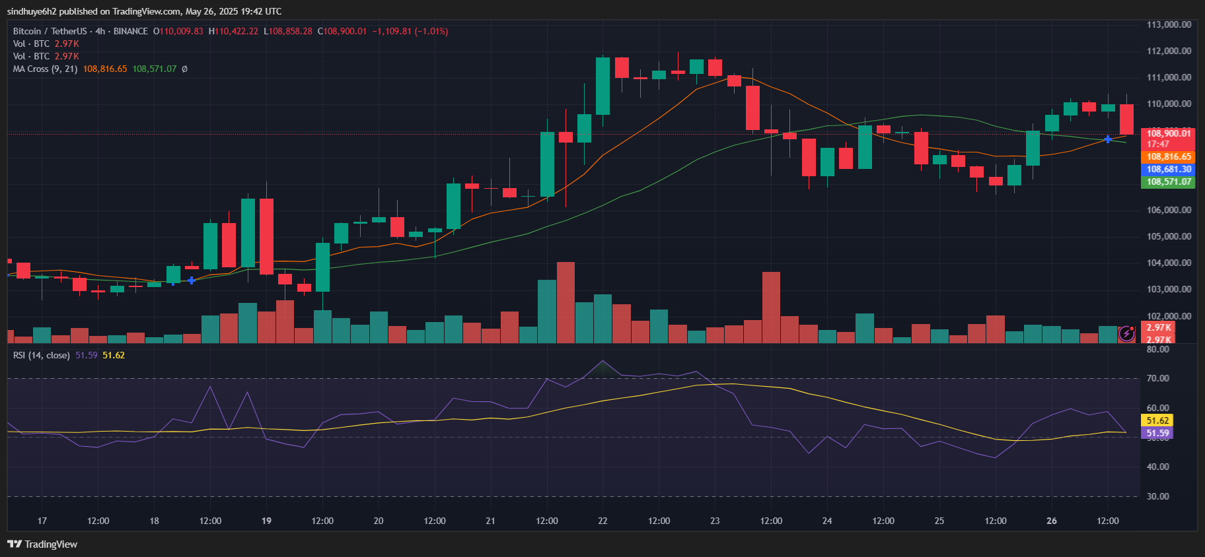The height and width of the screenshot is (557, 1205).
Task: Click the ø symbol in the MA Cross legend
Action: [x=184, y=69]
